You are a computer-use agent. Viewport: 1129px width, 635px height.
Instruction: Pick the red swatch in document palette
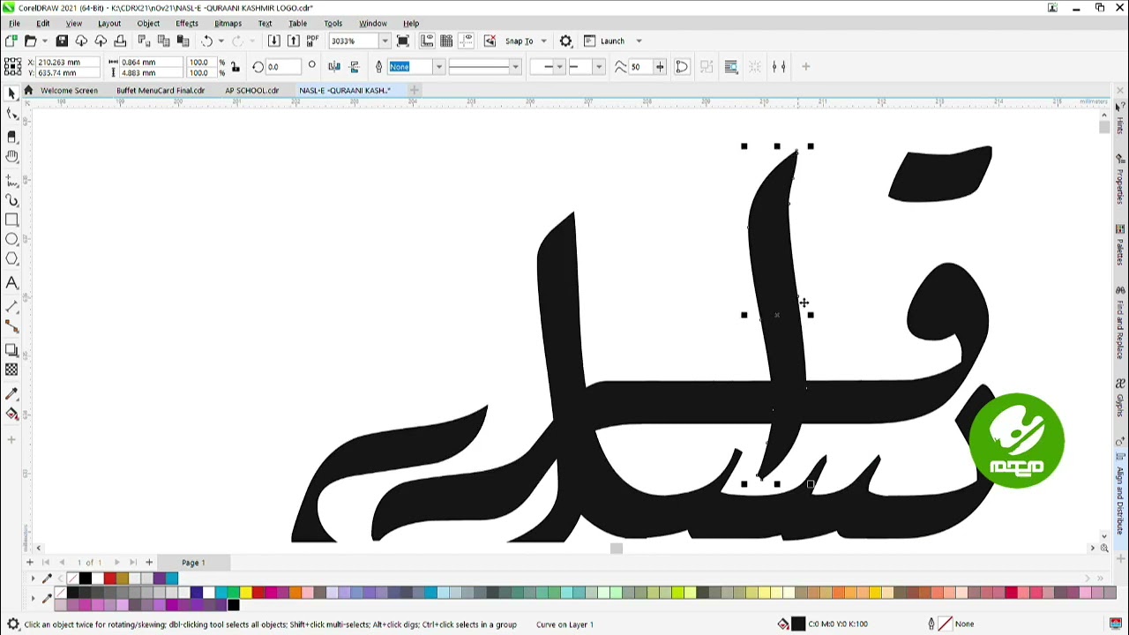109,579
